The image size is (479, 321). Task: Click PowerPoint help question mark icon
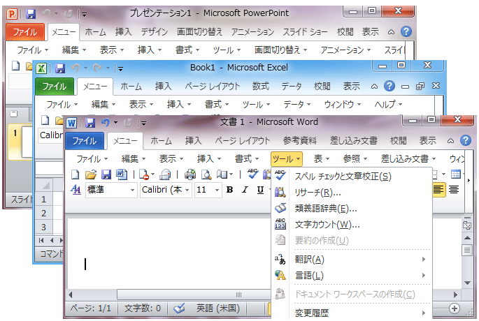pos(406,31)
